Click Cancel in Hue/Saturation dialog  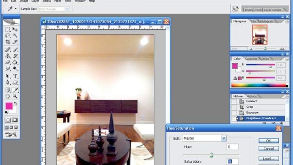269,149
